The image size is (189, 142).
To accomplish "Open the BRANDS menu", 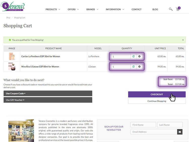I will point(90,9).
